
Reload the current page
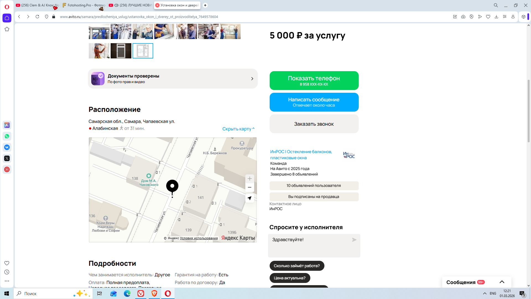pyautogui.click(x=37, y=17)
